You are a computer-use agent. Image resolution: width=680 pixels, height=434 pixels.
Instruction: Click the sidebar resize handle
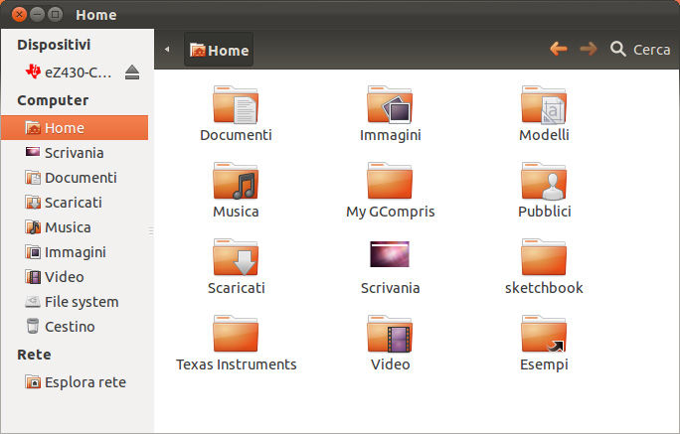151,230
